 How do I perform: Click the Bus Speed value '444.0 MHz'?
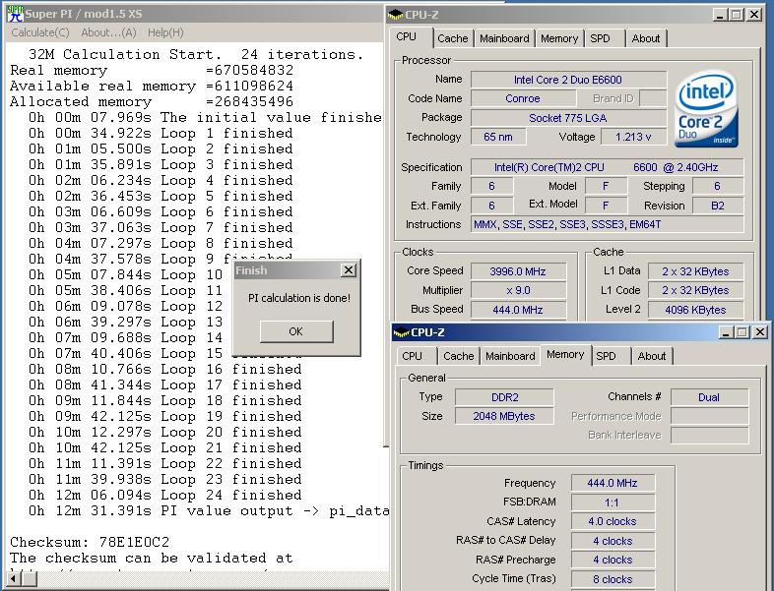(x=518, y=310)
